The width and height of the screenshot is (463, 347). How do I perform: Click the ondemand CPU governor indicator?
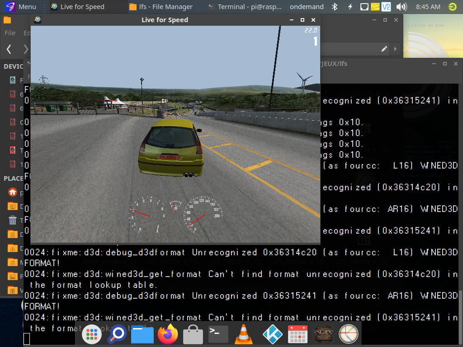[307, 6]
